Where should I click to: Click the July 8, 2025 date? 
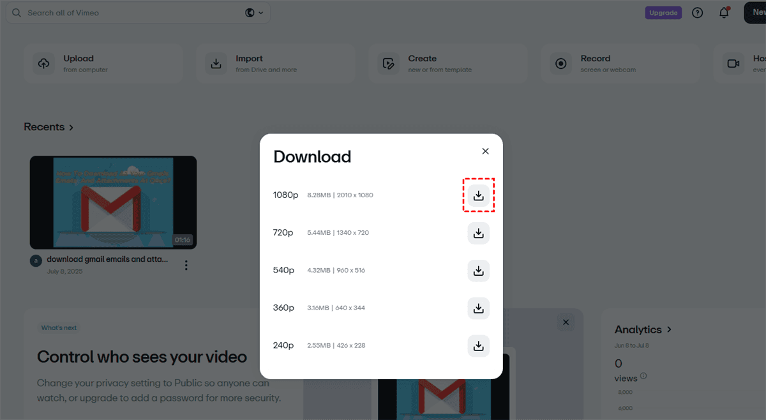[64, 271]
